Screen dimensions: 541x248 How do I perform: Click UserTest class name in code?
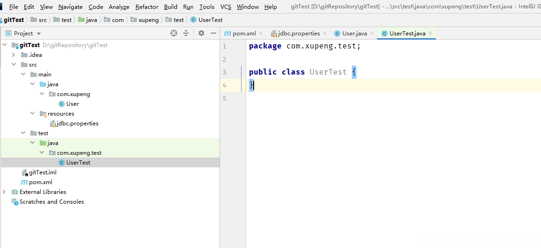(328, 72)
